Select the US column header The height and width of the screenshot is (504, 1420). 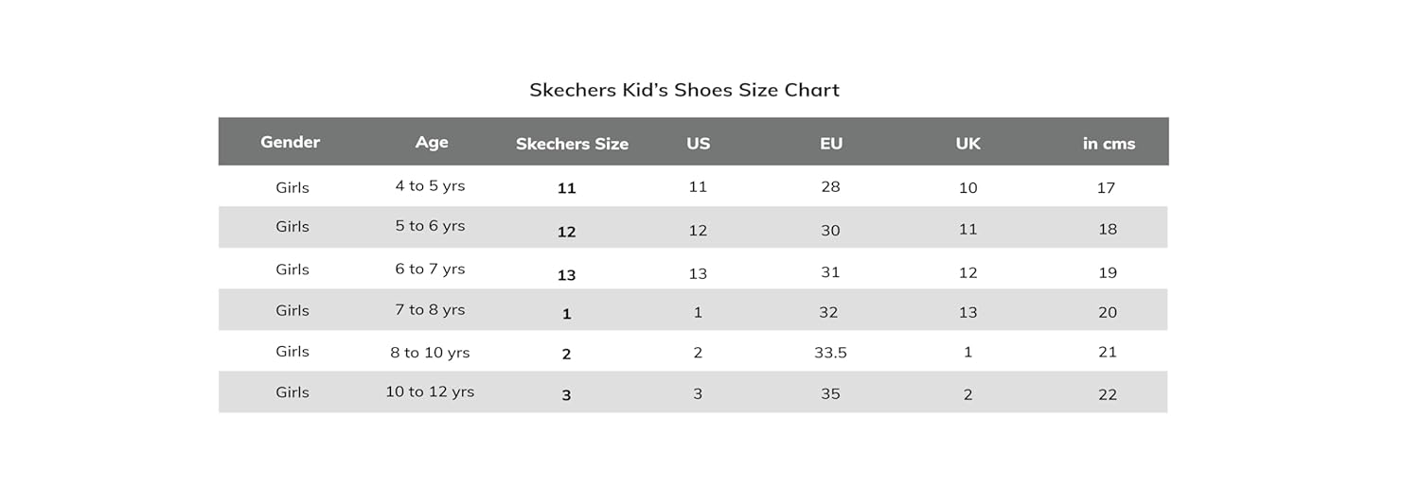pos(699,144)
